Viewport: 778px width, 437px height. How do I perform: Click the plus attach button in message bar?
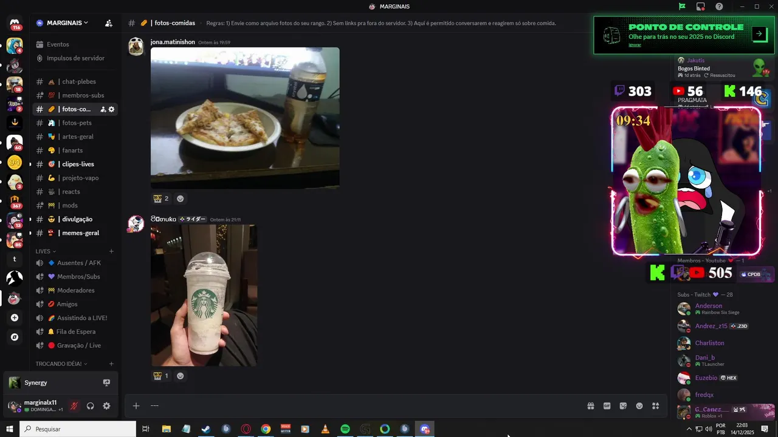point(136,406)
